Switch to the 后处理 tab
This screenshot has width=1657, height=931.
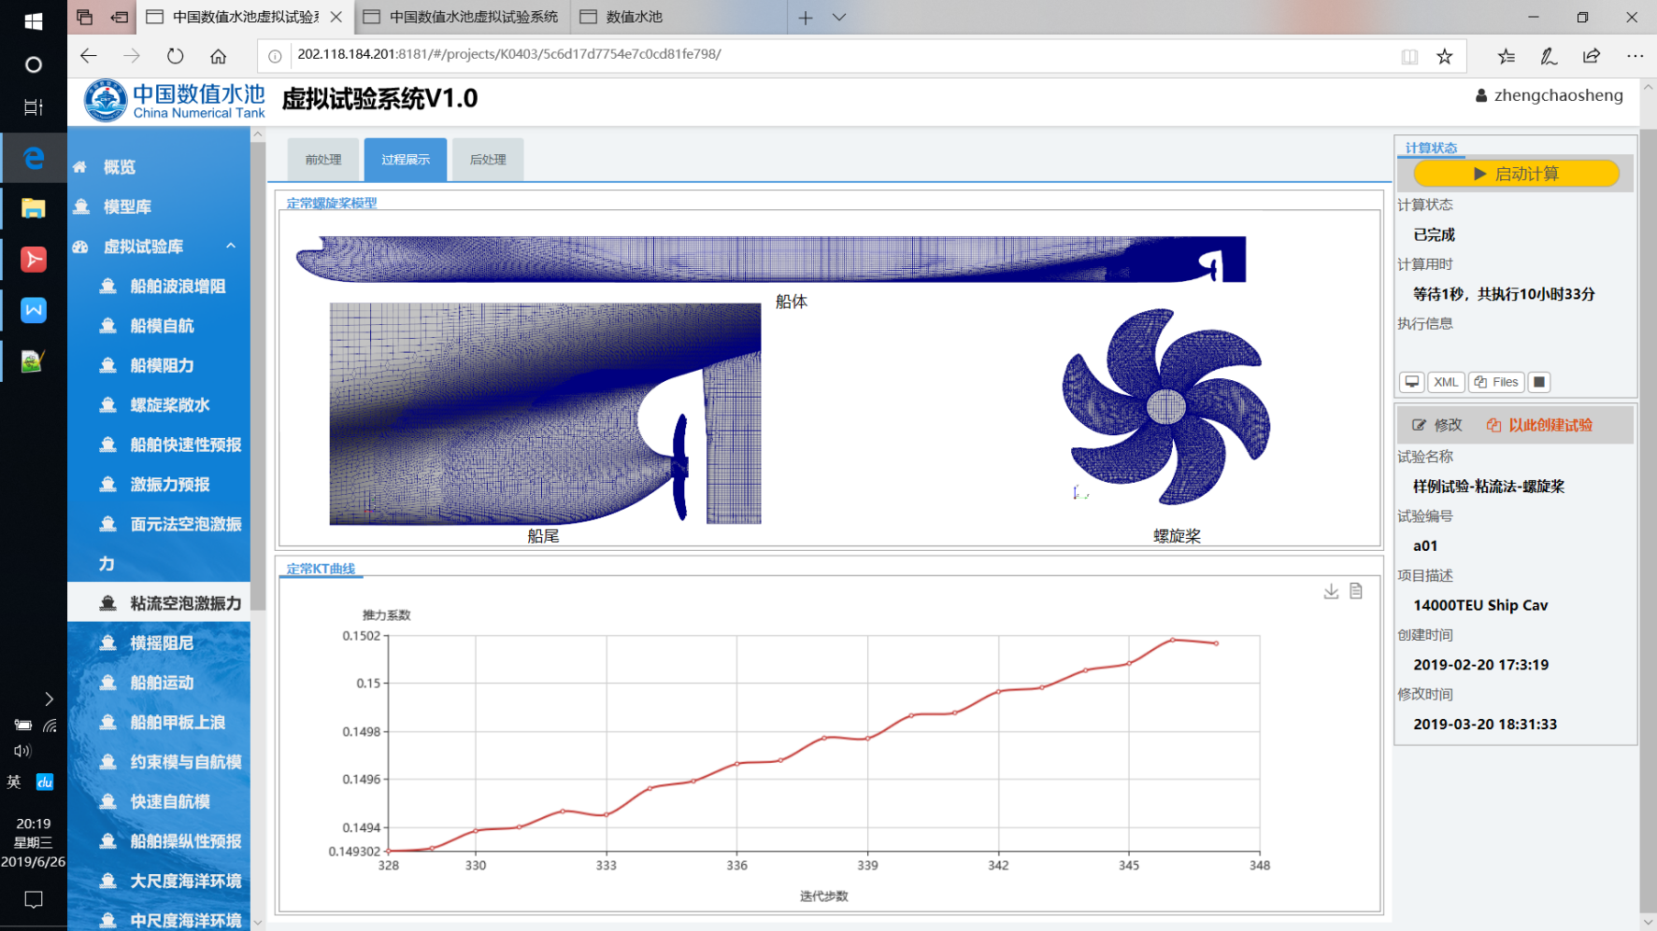pyautogui.click(x=487, y=160)
